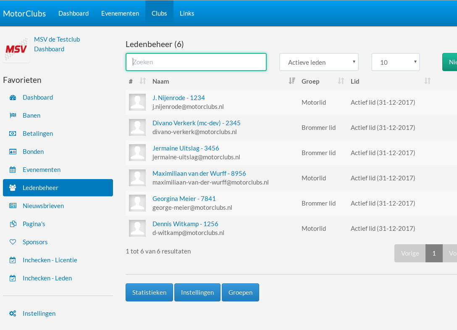457x330 pixels.
Task: Open Pagina's in the sidebar
Action: pos(34,224)
